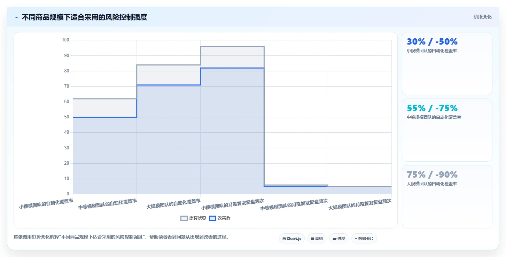
Task: Click the chart title 不同商品规模下适合采用的风险控制强度
Action: (84, 17)
